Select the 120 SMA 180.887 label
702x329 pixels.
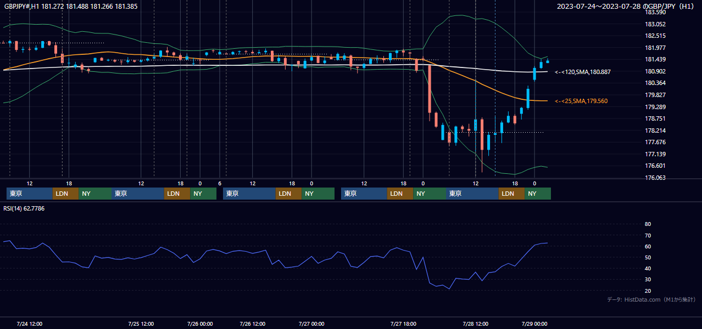tap(583, 72)
